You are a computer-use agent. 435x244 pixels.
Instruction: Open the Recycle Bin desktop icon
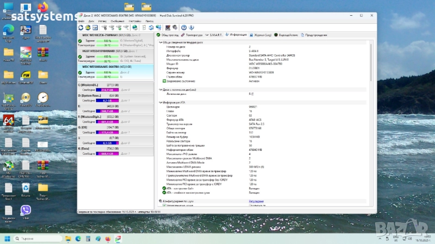[x=26, y=188]
